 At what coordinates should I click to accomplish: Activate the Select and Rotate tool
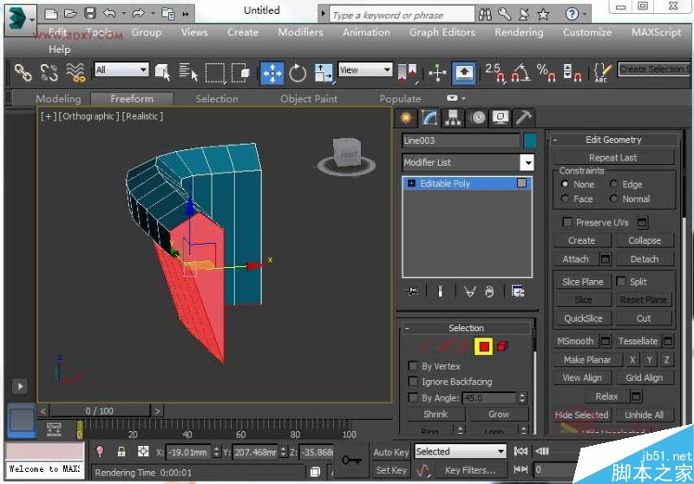(x=298, y=73)
